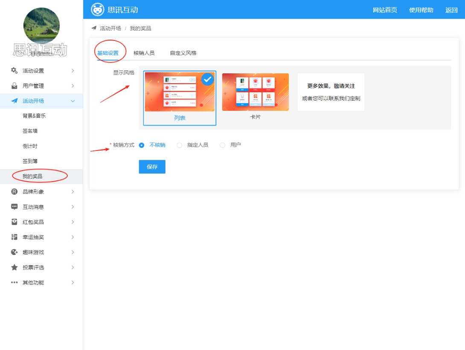Click the 品牌形象 registered-mark icon
465x350 pixels.
tap(14, 192)
